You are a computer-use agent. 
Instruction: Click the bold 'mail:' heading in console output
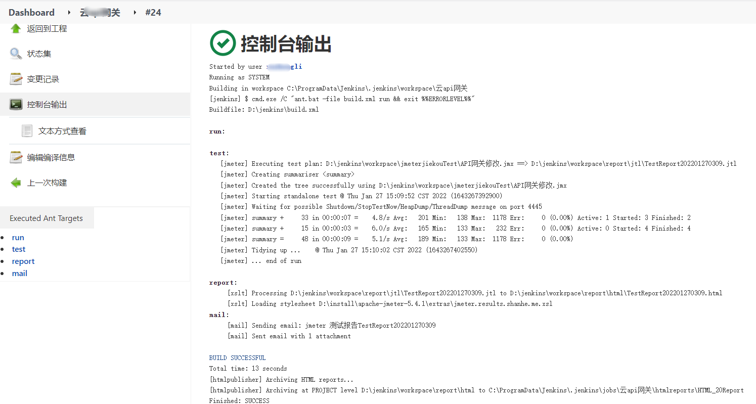tap(219, 315)
